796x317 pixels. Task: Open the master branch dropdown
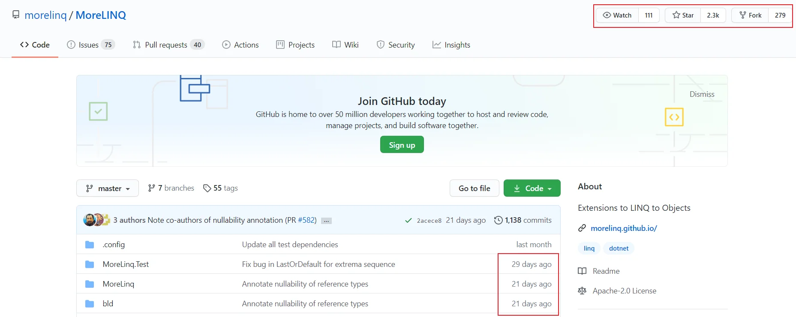coord(108,188)
